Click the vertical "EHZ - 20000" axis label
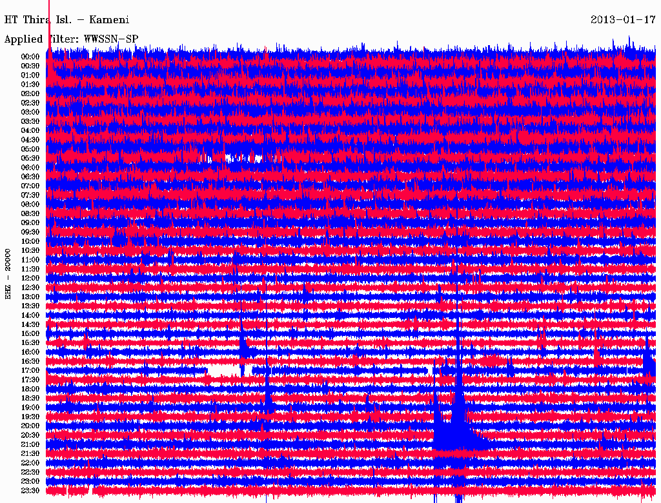 [x=8, y=273]
